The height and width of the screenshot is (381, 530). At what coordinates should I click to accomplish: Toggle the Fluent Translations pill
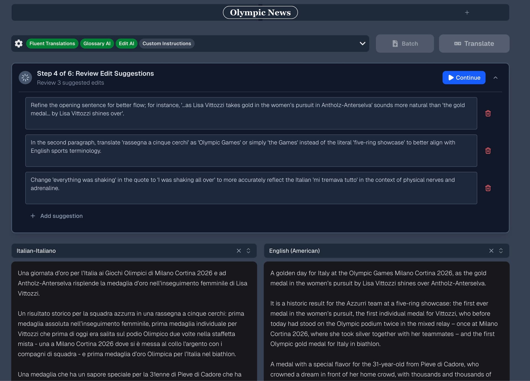point(52,44)
